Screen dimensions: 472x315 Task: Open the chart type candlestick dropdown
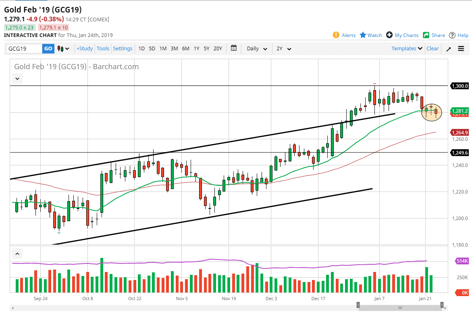click(63, 49)
